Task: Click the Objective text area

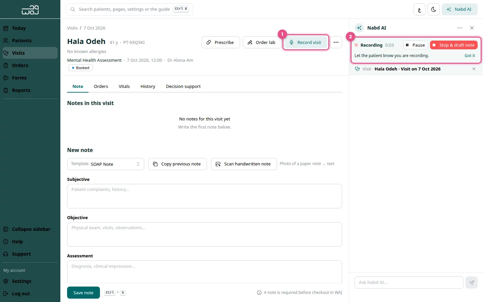Action: 205,234
